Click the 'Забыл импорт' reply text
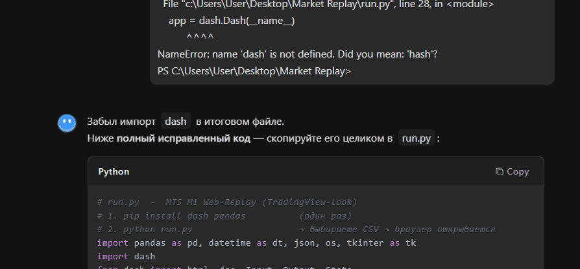Screen dimensions: 580x269 121,121
